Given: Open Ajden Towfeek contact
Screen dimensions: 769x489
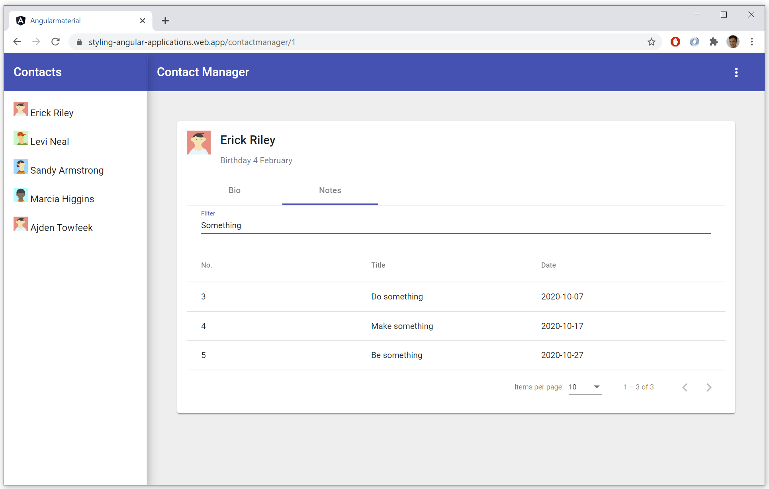Looking at the screenshot, I should [x=61, y=228].
